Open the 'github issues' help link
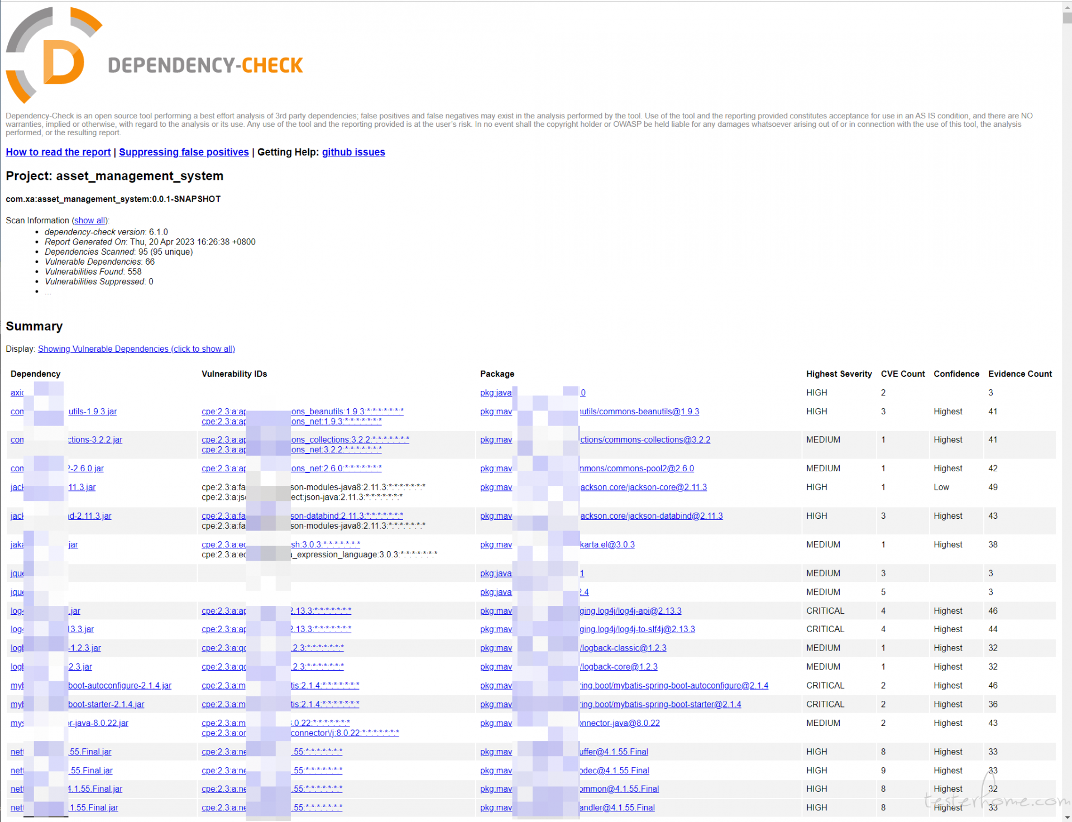Viewport: 1072px width, 822px height. pyautogui.click(x=353, y=152)
